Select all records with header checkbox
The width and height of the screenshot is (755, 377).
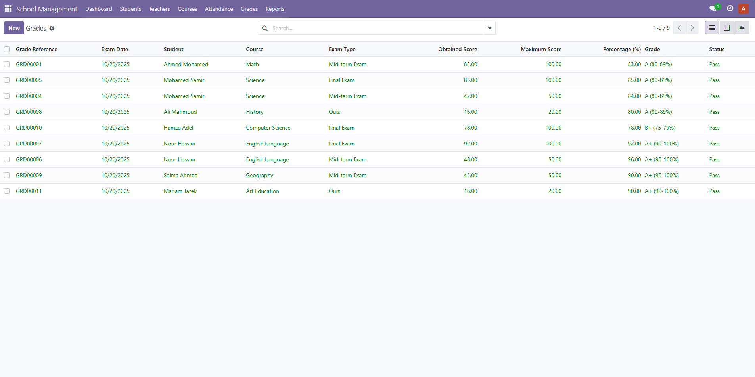(7, 49)
